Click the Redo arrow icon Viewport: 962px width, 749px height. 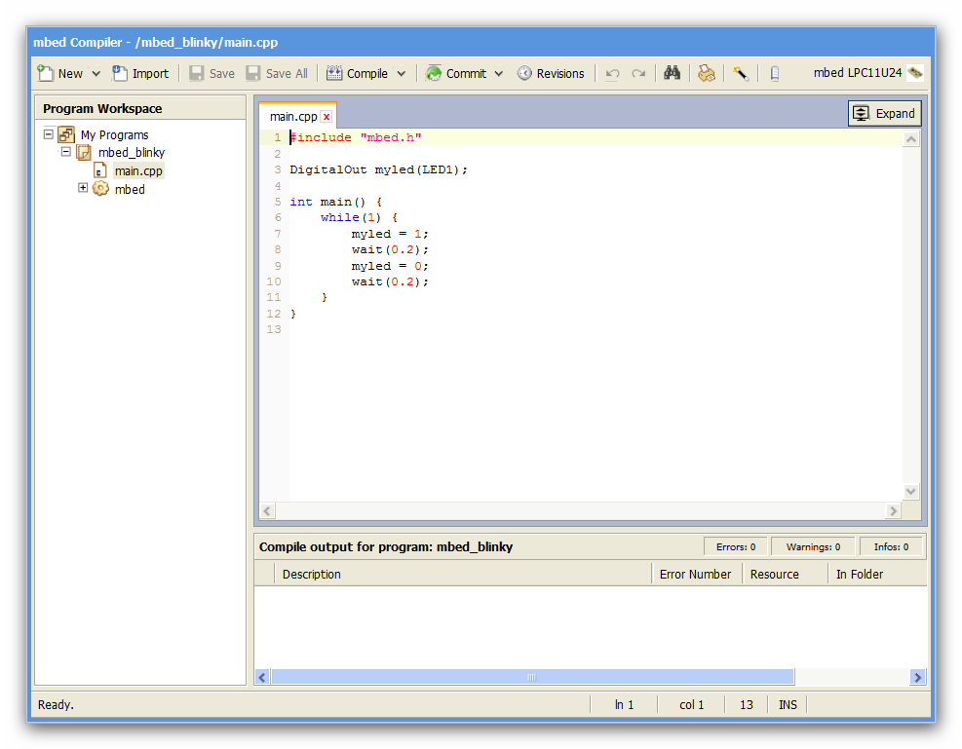tap(638, 74)
